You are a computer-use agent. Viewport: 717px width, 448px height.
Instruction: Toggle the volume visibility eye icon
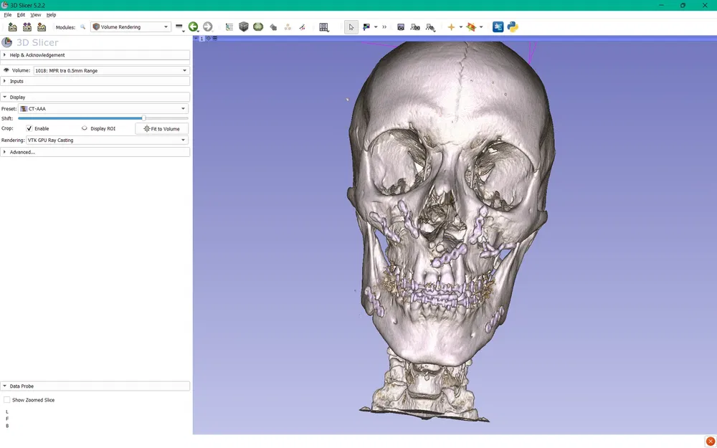point(6,70)
